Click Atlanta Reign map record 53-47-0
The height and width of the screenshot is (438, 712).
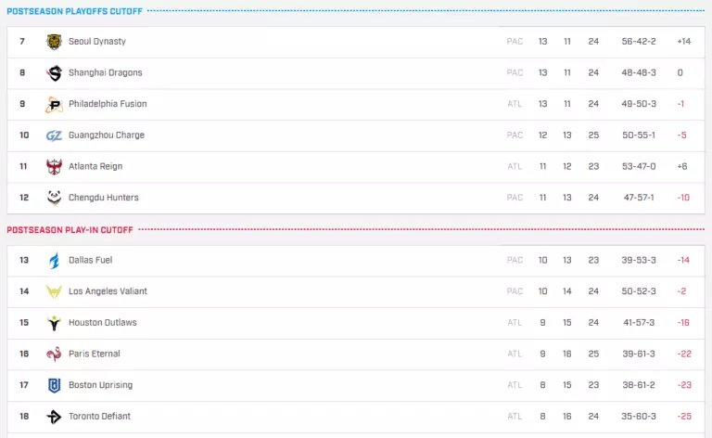(x=639, y=166)
